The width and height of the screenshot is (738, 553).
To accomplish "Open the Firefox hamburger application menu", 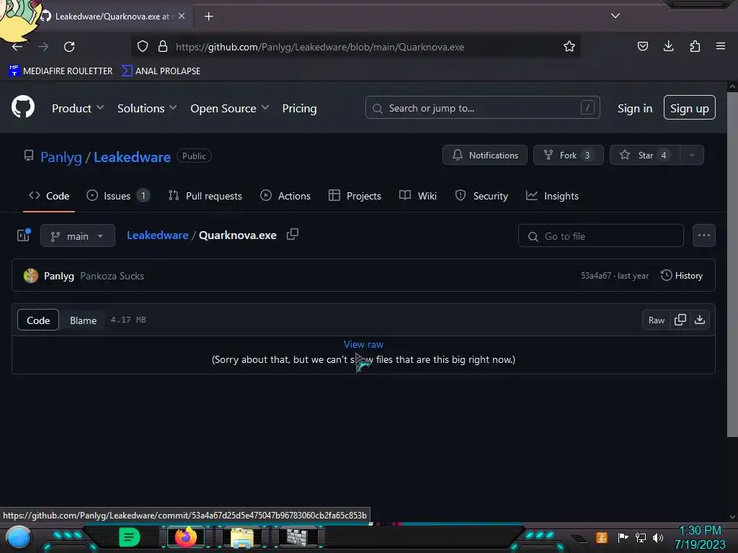I will [x=721, y=46].
